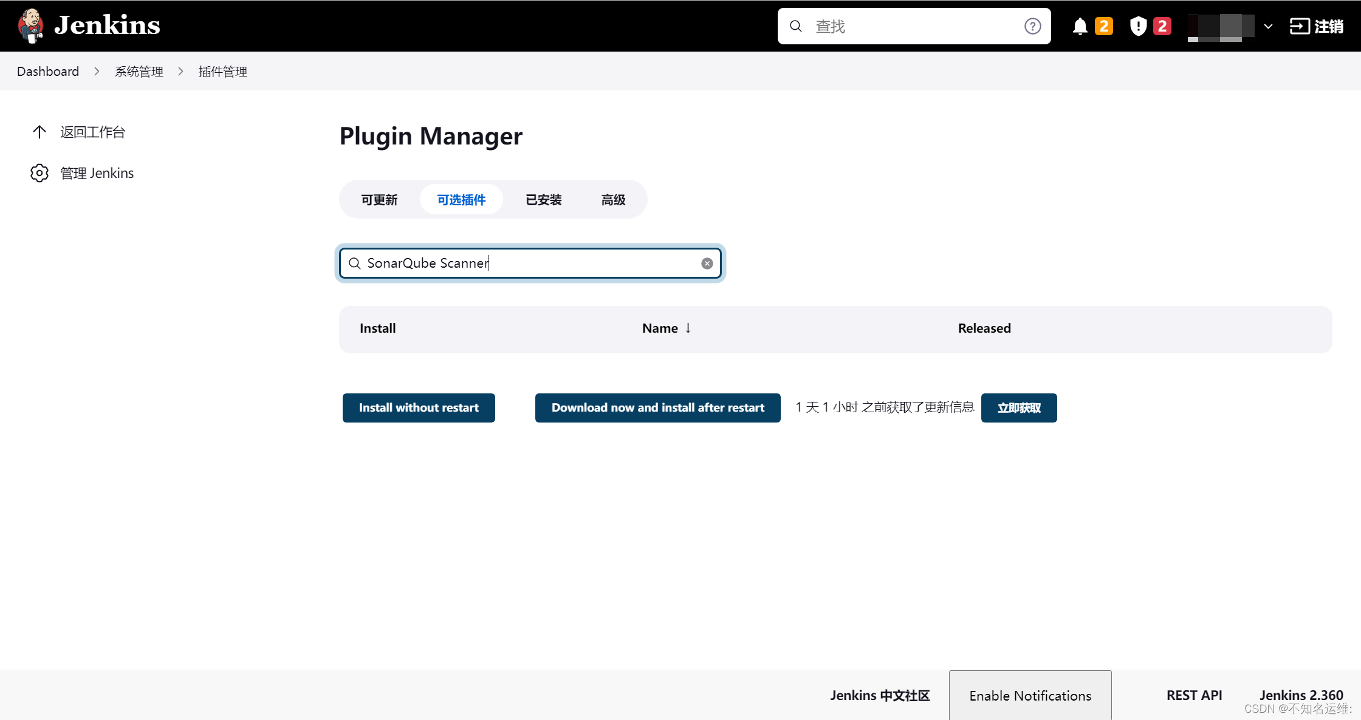Click inside the plugin search input field
The image size is (1361, 720).
point(523,263)
